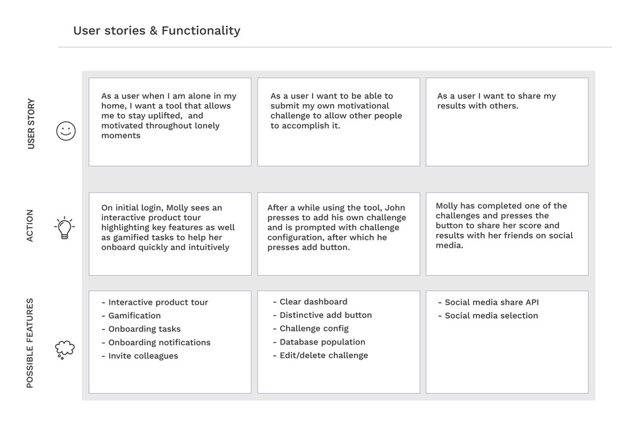The height and width of the screenshot is (436, 631).
Task: Click the light bulb action icon
Action: pos(64,227)
